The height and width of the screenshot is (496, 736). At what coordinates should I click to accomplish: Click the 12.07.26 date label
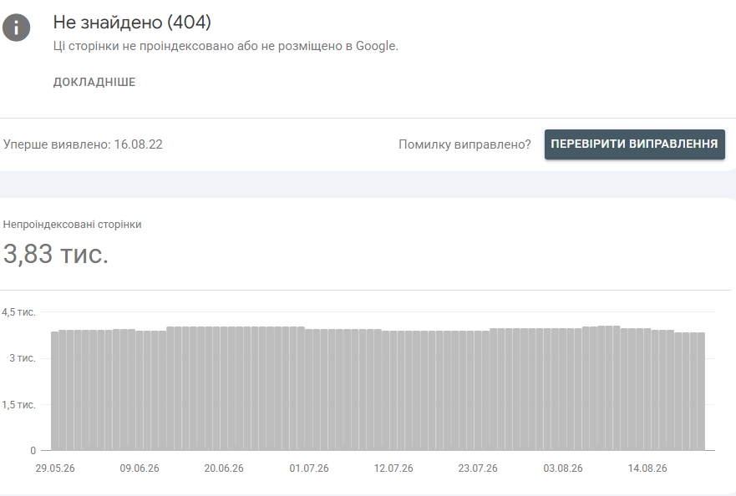[x=393, y=468]
